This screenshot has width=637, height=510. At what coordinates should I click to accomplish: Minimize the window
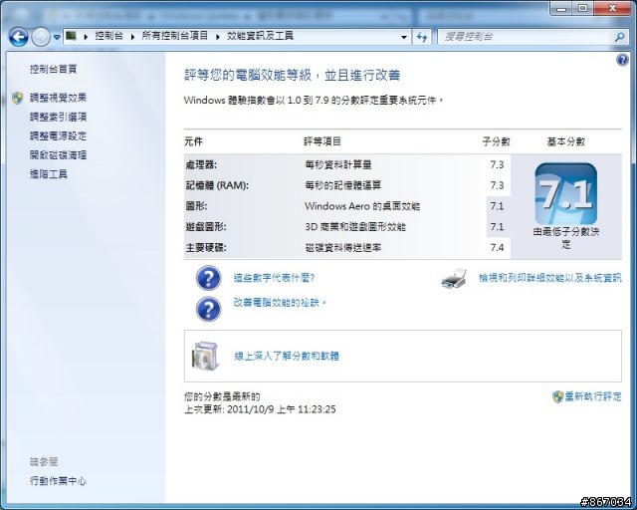pyautogui.click(x=562, y=8)
